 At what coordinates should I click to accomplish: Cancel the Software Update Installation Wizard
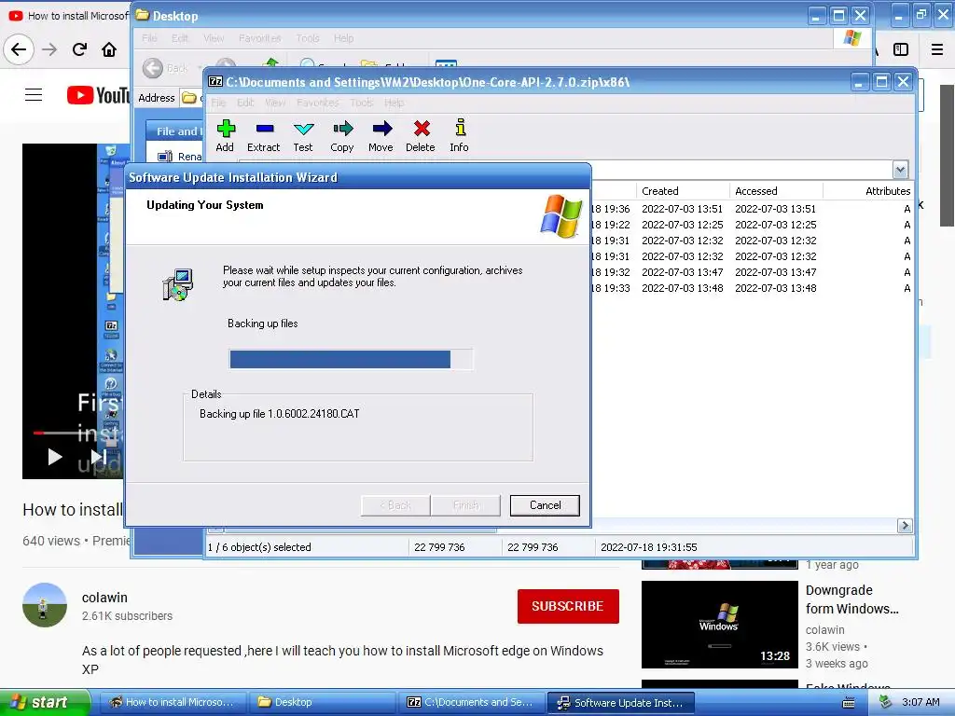545,505
